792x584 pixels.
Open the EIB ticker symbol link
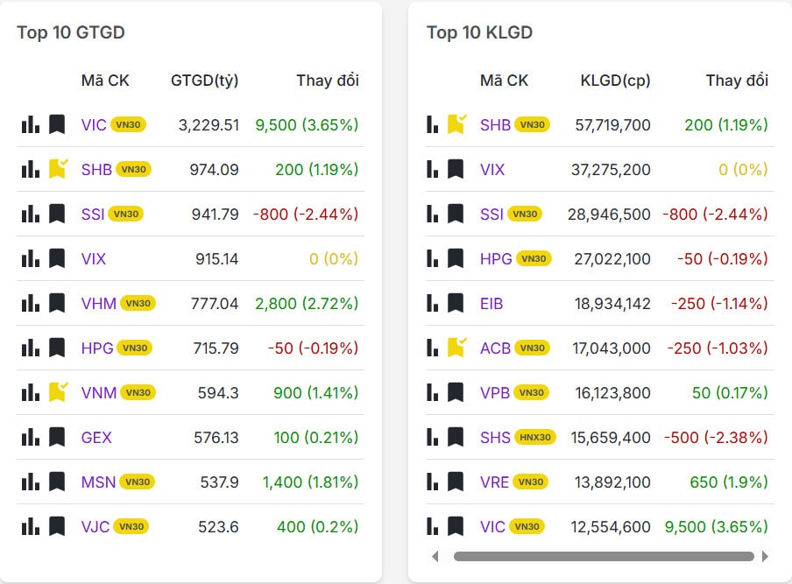[x=492, y=303]
